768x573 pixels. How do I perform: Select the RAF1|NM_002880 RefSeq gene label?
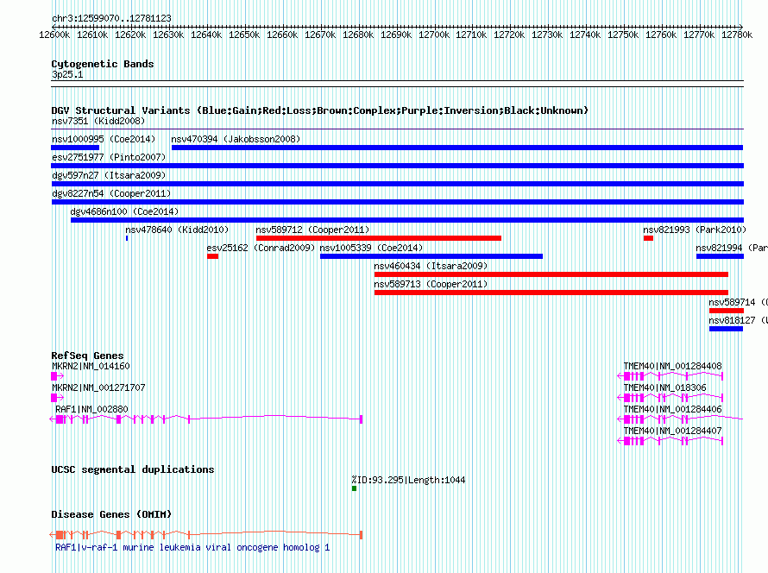91,409
